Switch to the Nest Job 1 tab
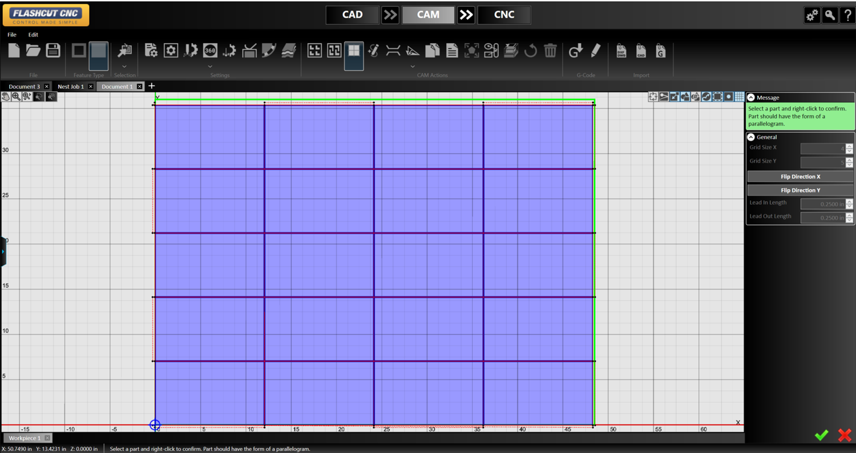Screen dimensions: 856x453 [71, 87]
